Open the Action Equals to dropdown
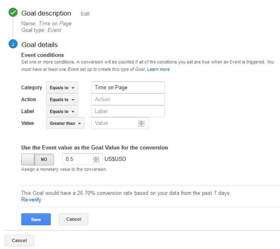 point(62,100)
